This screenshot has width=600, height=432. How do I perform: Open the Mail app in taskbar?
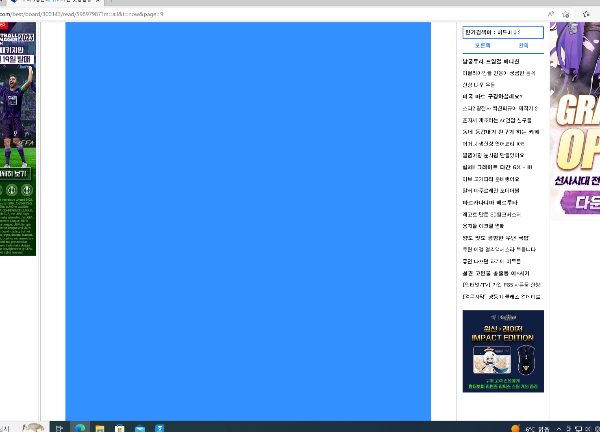(140, 428)
